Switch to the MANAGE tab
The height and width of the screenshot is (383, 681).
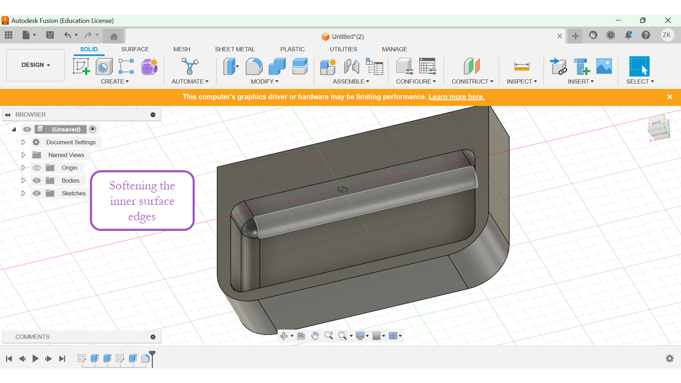pyautogui.click(x=394, y=49)
